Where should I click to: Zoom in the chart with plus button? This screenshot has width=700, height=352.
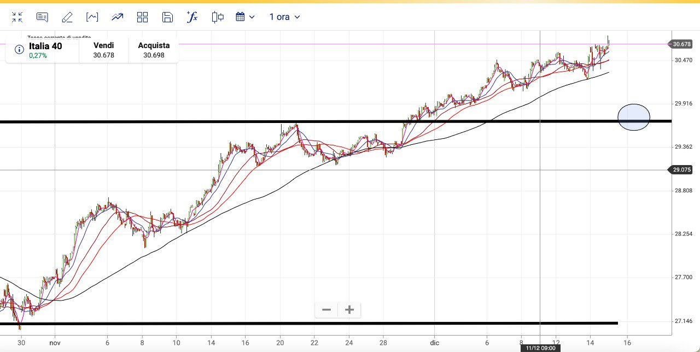point(349,310)
